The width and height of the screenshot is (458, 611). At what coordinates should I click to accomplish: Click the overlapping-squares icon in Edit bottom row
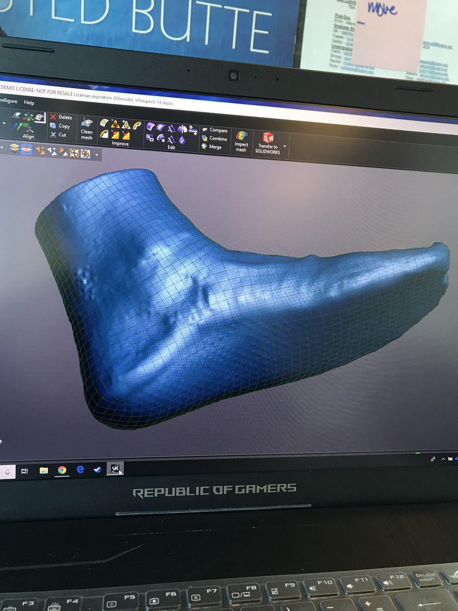point(150,137)
